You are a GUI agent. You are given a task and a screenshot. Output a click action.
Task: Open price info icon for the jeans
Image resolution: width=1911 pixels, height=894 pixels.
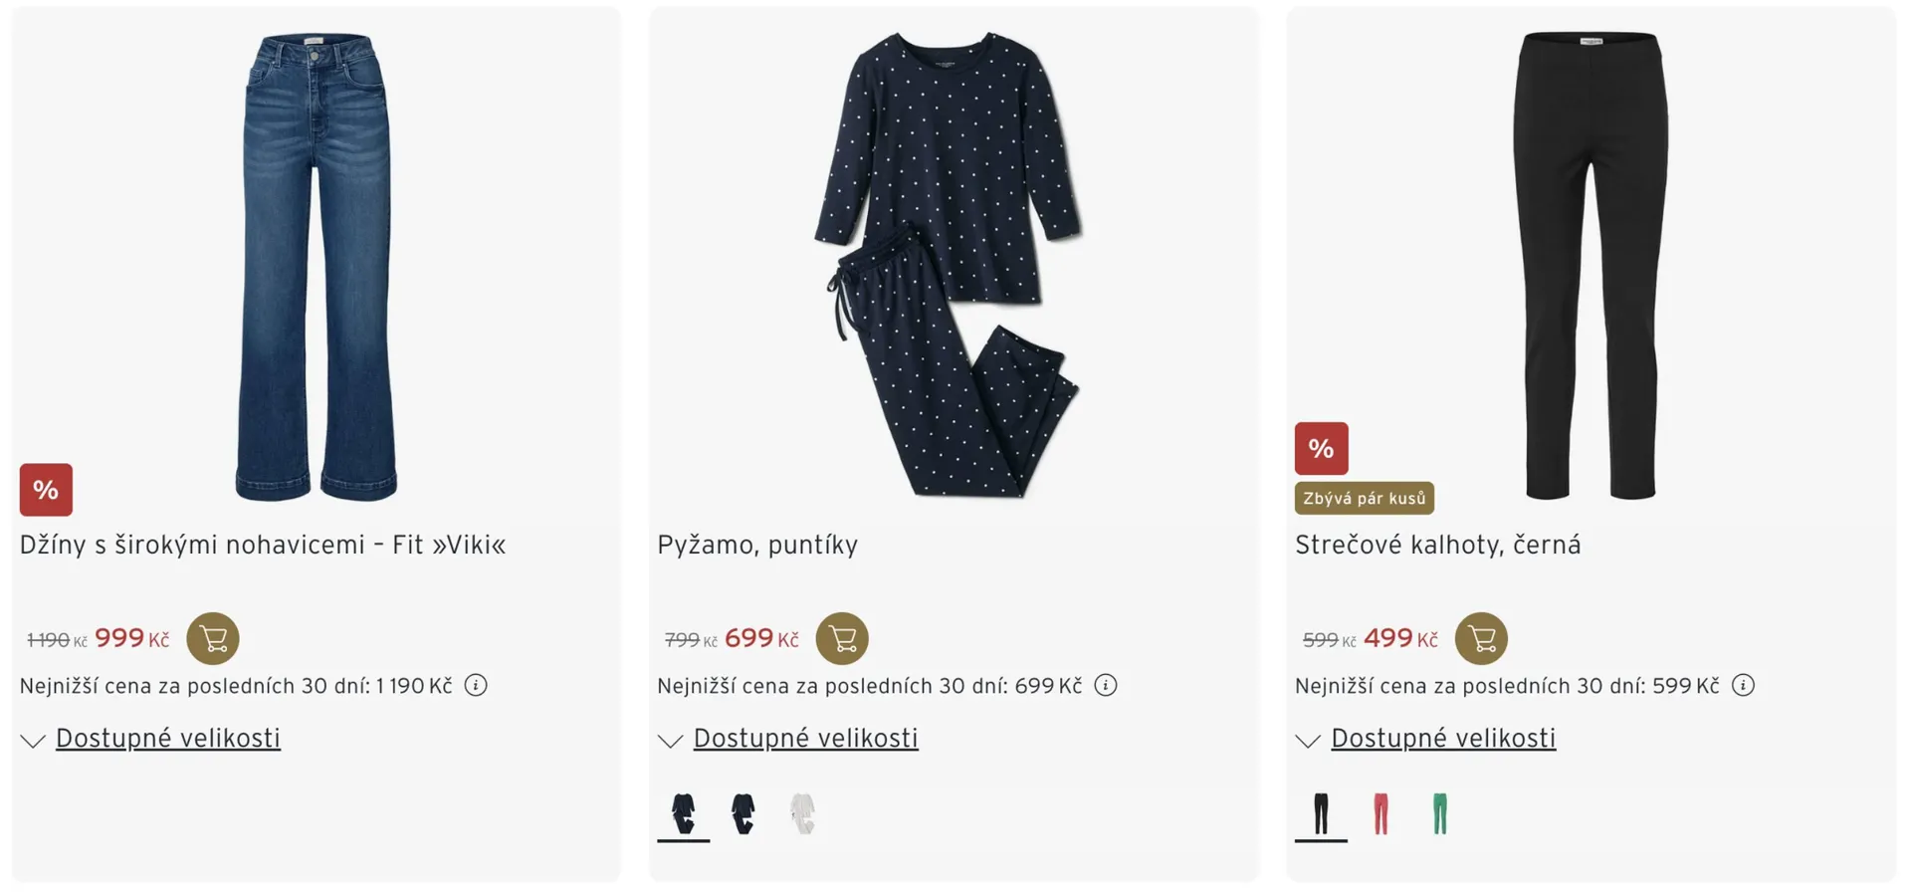[x=476, y=685]
